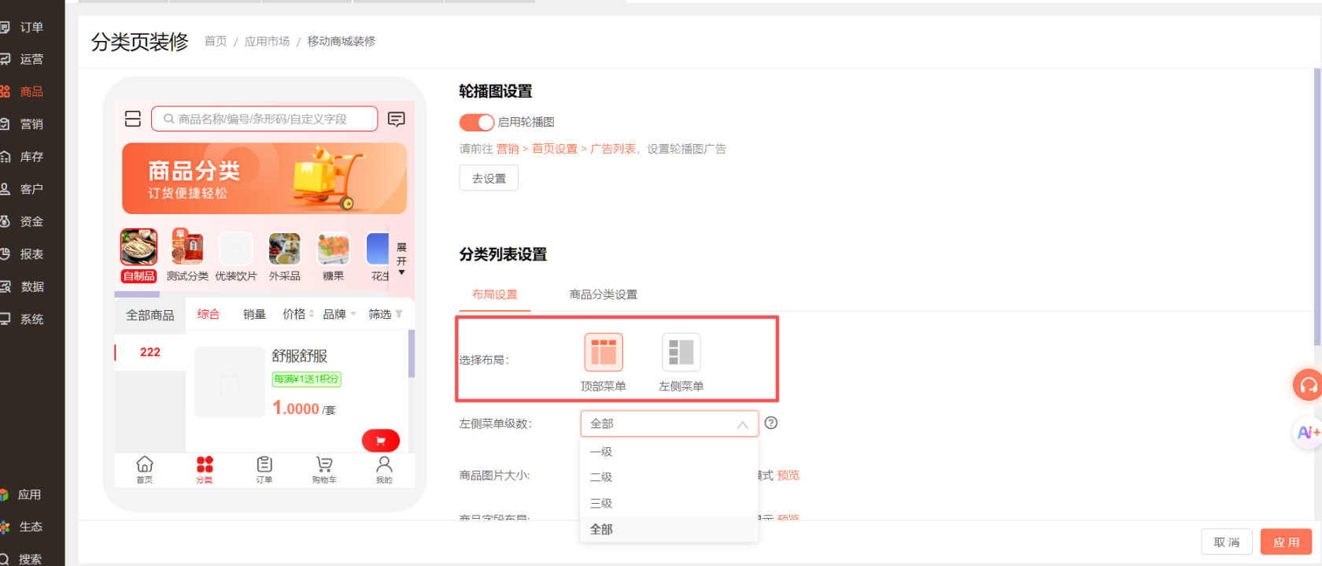
Task: Click the 去设置 button
Action: click(x=489, y=179)
